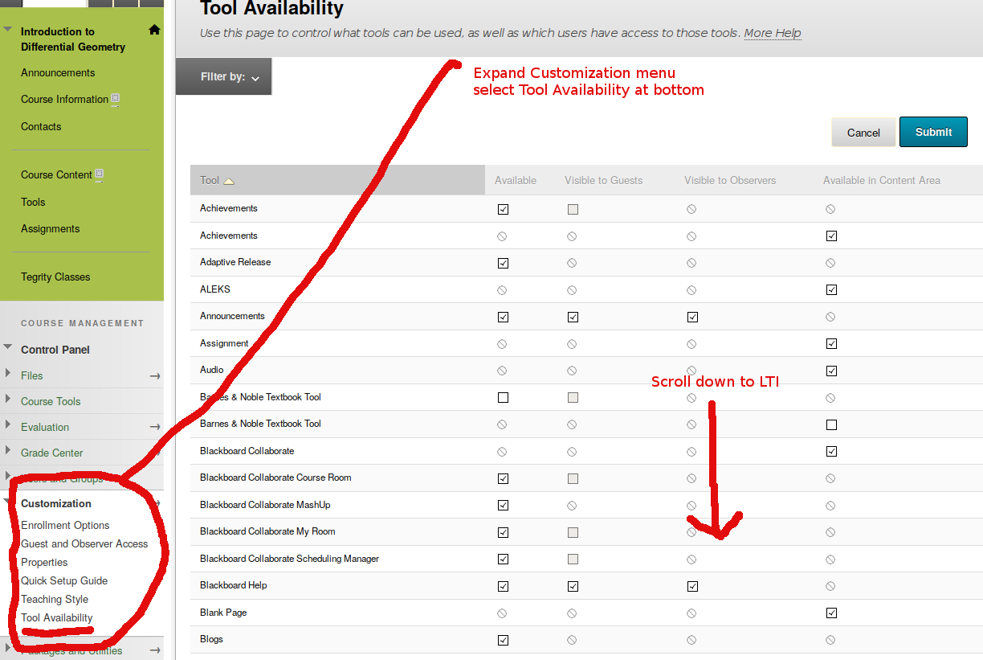Collapse the Control Panel section
Viewport: 983px width, 660px height.
(8, 349)
